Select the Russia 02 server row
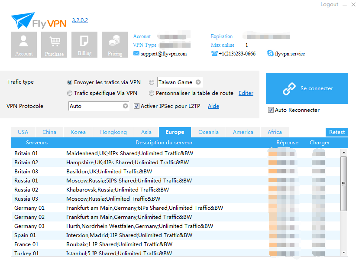This screenshot has height=270, width=359. point(176,190)
